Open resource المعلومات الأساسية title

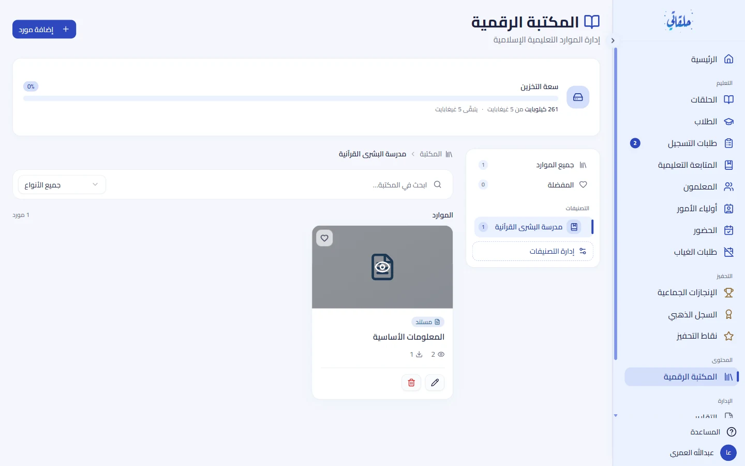[x=409, y=337]
